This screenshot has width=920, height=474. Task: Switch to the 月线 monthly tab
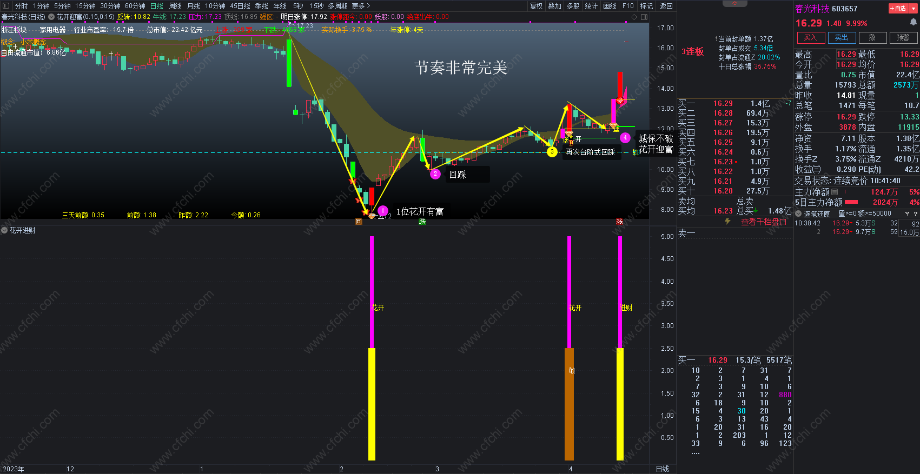[194, 6]
